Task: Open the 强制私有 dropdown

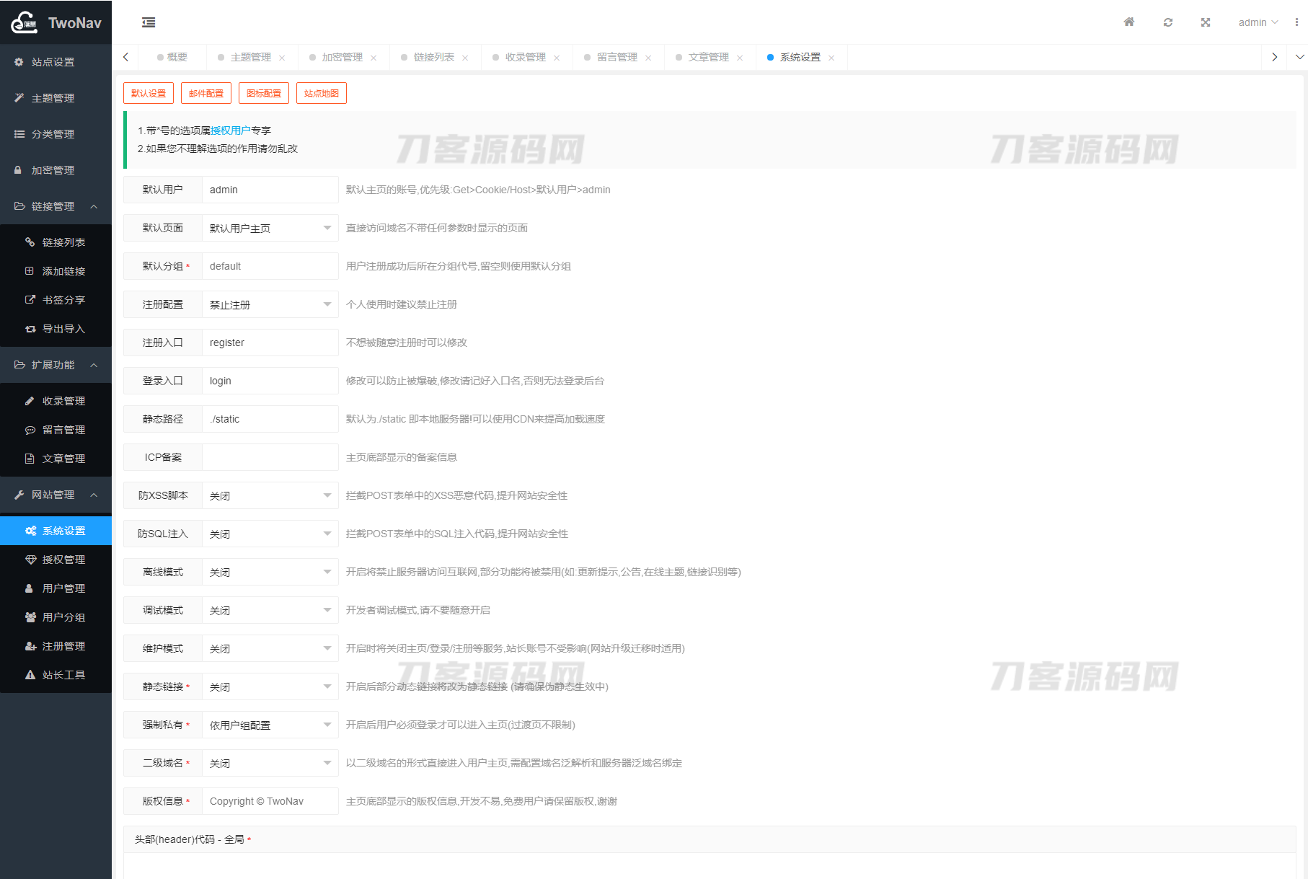Action: [270, 725]
